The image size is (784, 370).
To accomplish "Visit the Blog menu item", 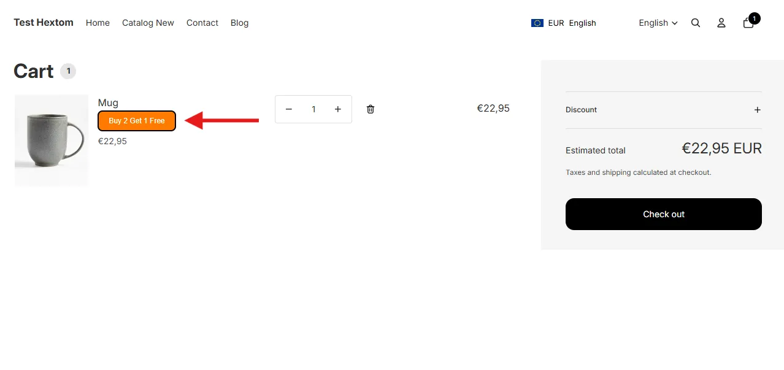I will point(239,23).
